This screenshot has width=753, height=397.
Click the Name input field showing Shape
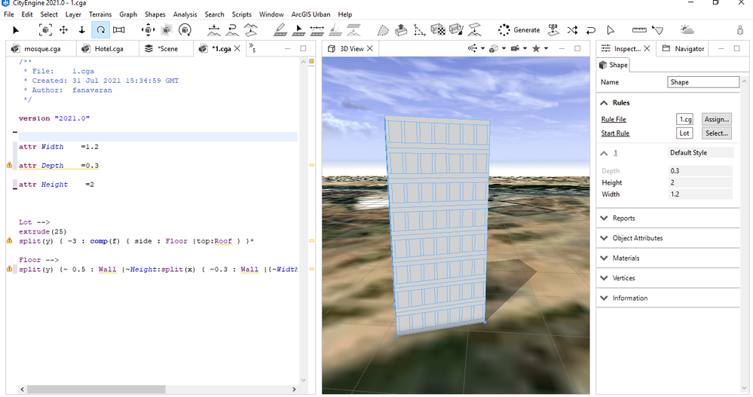pyautogui.click(x=703, y=82)
